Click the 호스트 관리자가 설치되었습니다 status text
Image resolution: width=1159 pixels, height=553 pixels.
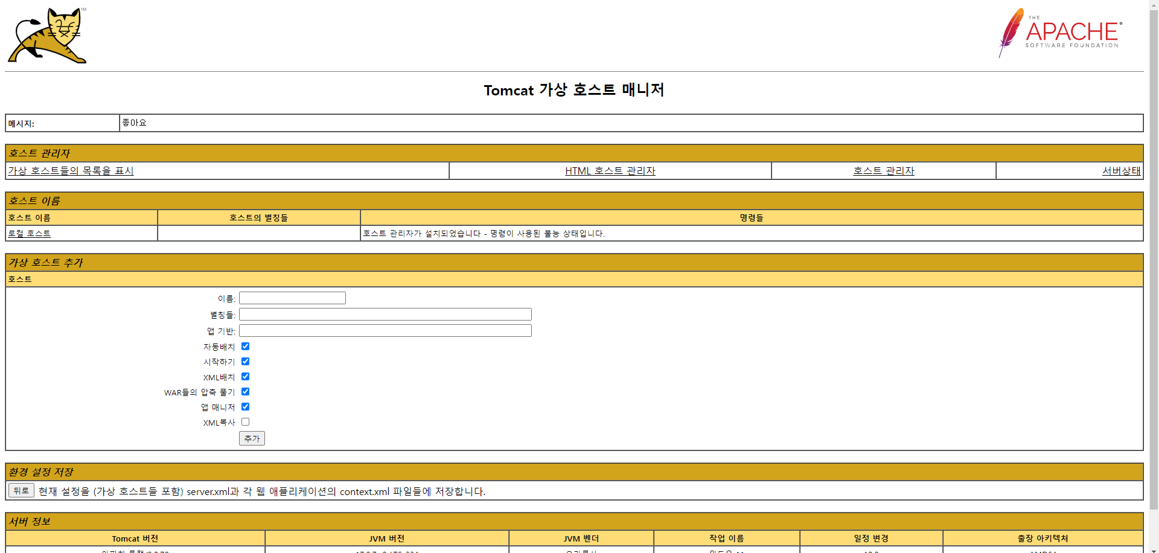(x=484, y=234)
